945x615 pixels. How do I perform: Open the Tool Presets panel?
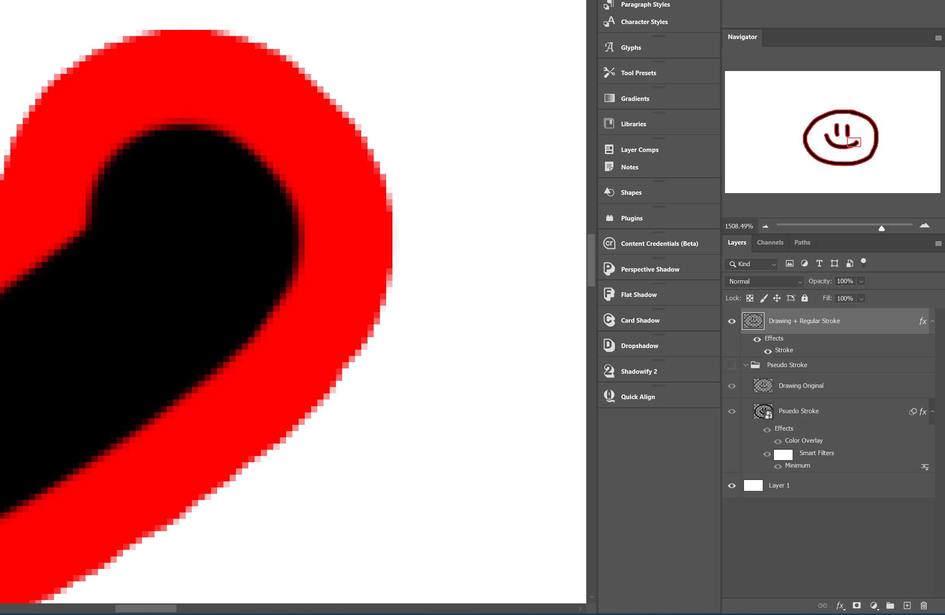pos(638,73)
